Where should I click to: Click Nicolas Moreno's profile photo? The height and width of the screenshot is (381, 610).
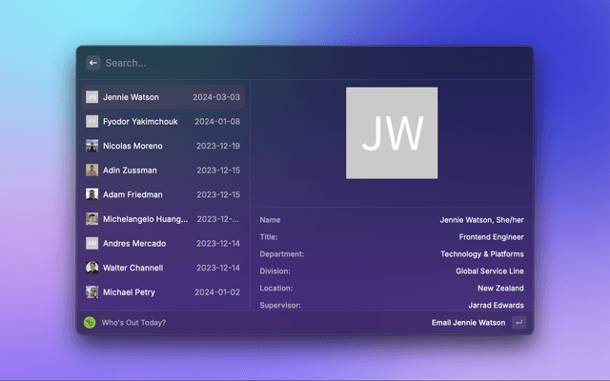pos(91,146)
